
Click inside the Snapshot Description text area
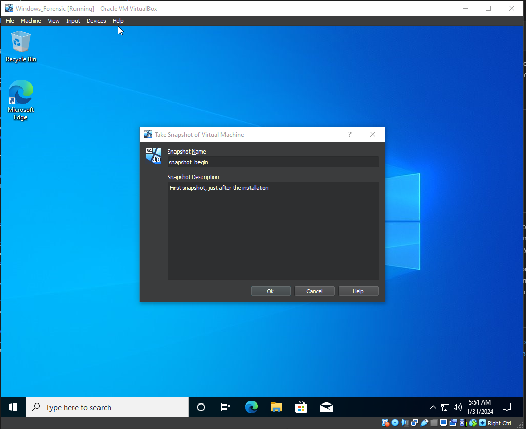273,230
